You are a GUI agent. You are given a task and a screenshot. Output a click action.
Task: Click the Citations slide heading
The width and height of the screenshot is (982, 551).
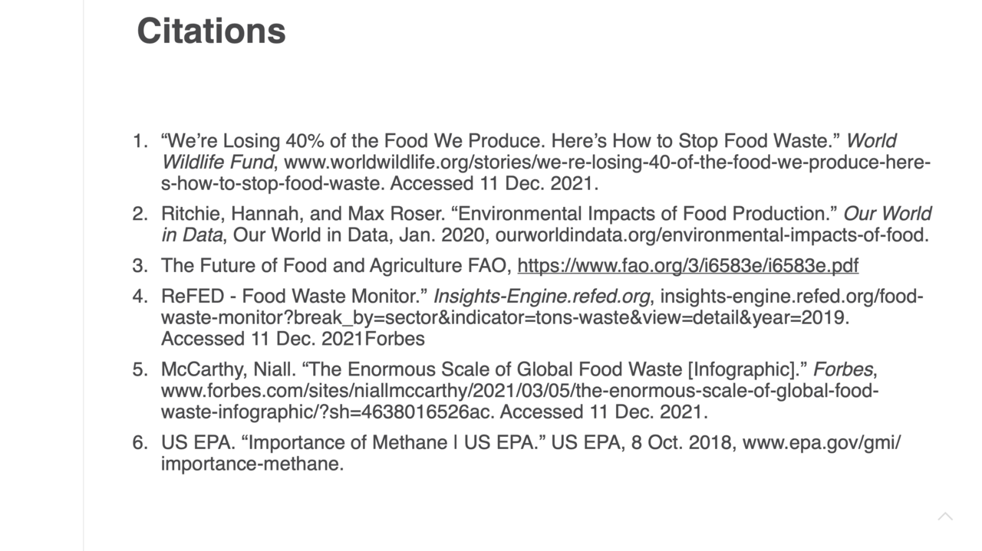211,31
